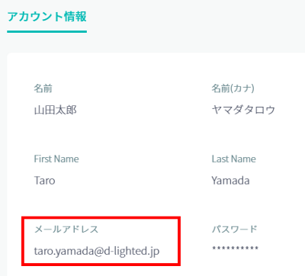Click the blank space between Taro and Yamada
Viewport: 305px width, 276px height.
click(x=133, y=181)
